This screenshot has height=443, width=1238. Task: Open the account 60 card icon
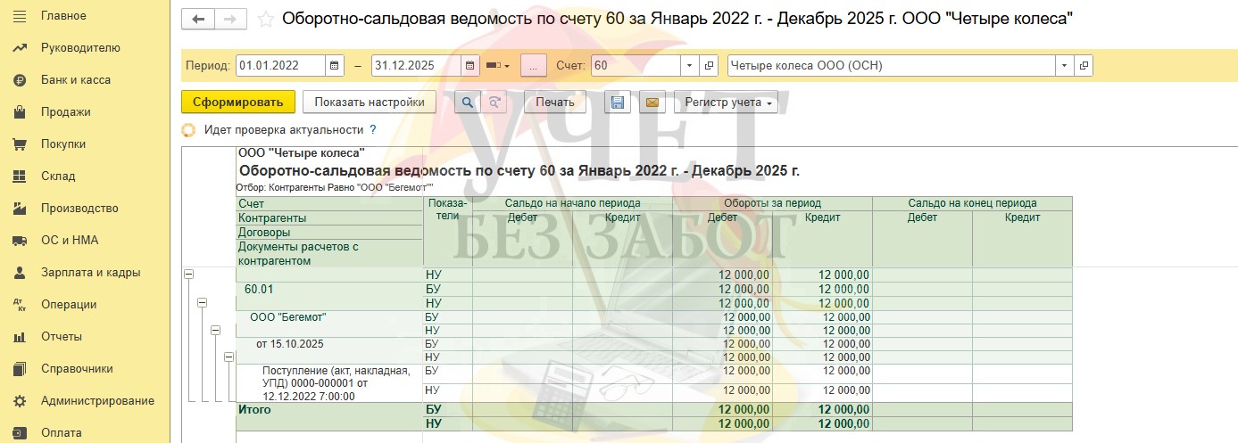[710, 65]
